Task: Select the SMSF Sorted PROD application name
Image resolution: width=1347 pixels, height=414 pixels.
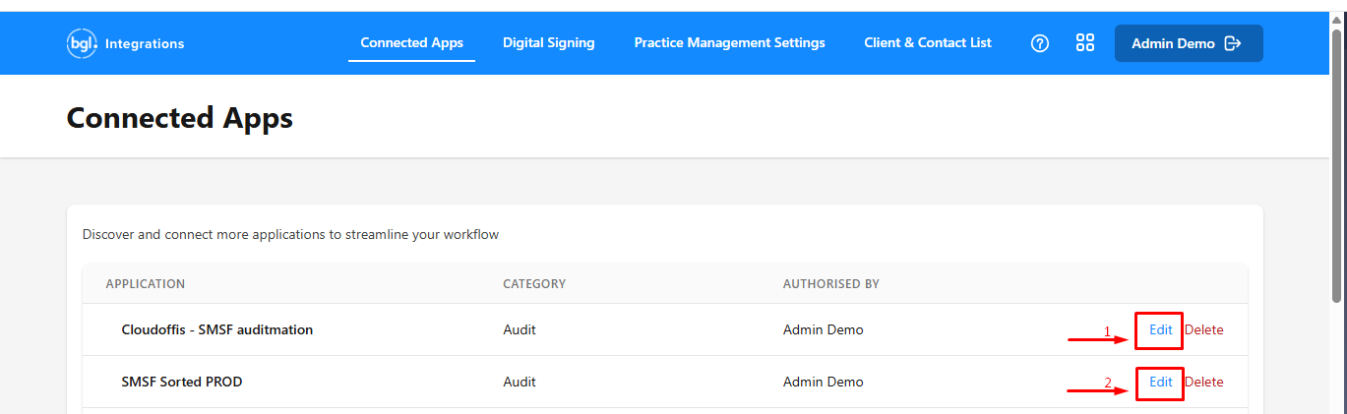Action: [181, 383]
